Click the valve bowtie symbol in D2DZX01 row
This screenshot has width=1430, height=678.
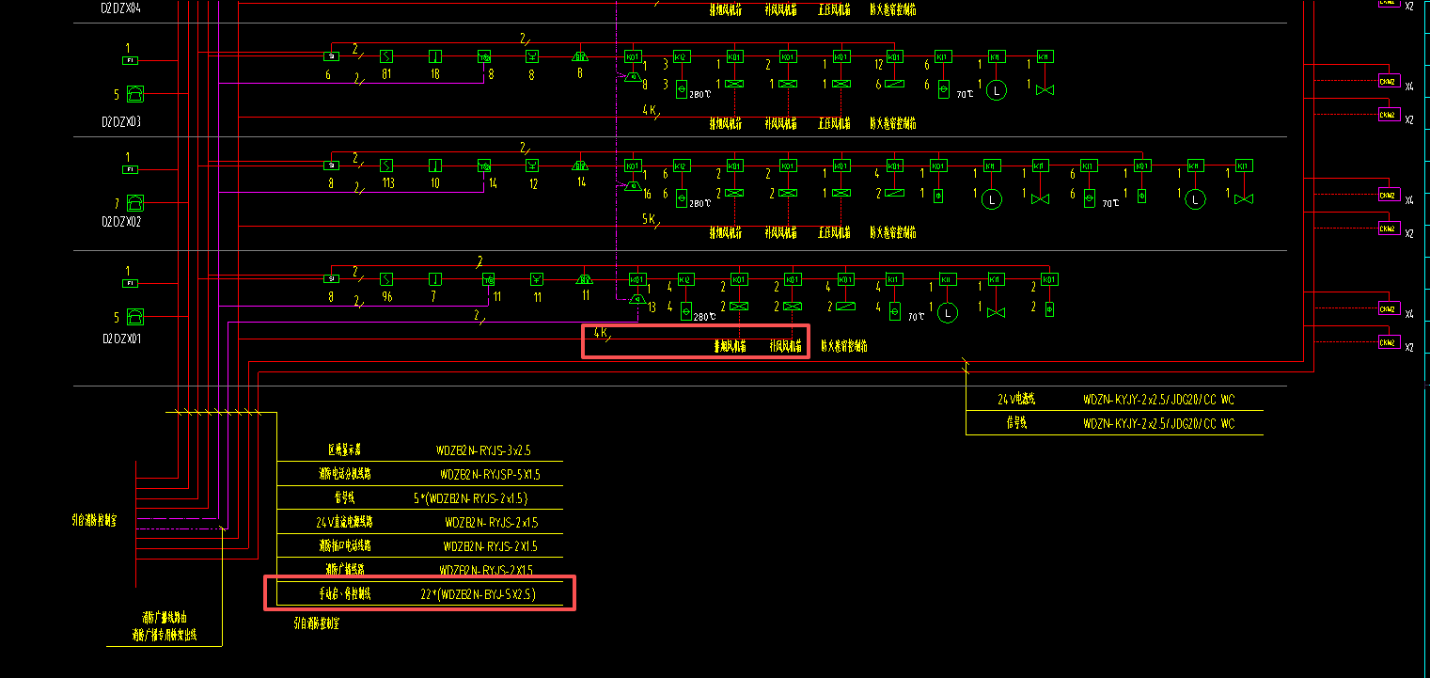tap(996, 311)
